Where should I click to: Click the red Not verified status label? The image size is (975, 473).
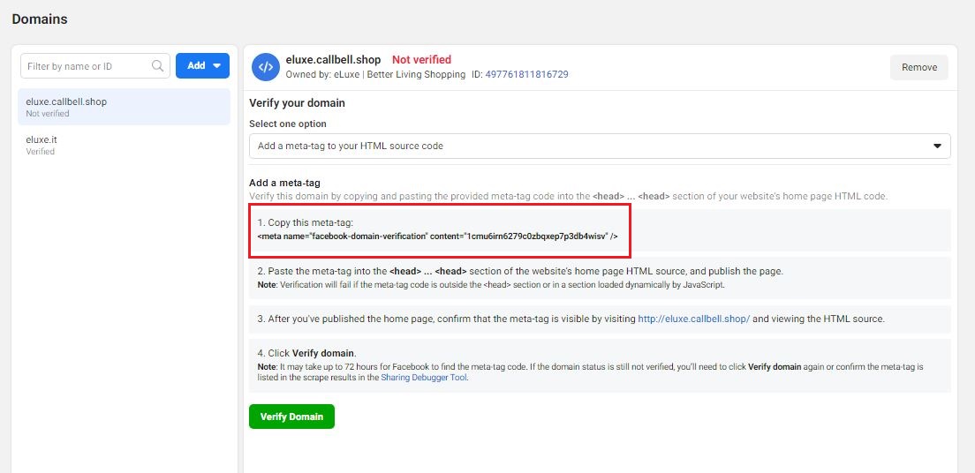tap(421, 60)
